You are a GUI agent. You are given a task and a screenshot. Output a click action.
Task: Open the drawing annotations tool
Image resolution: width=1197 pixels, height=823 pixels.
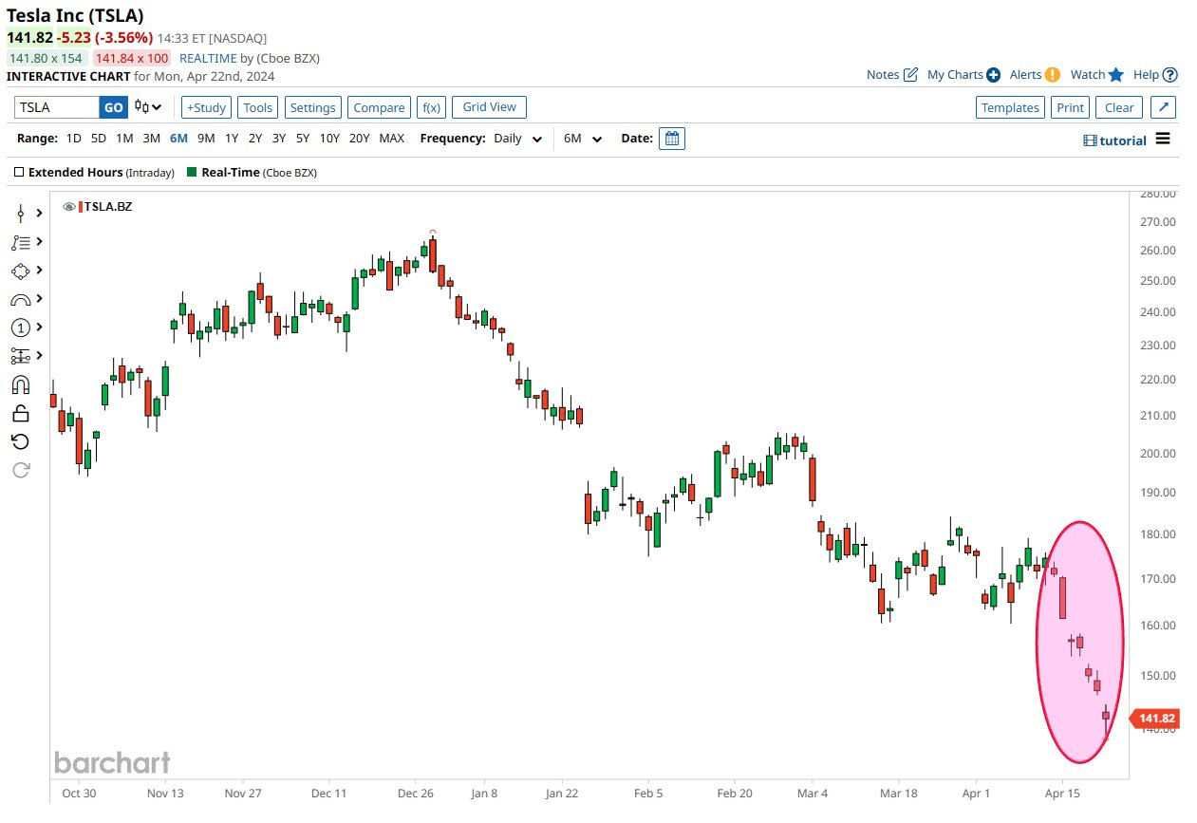coord(21,242)
